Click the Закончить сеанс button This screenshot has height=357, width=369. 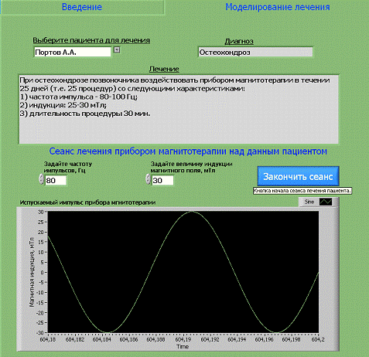298,176
